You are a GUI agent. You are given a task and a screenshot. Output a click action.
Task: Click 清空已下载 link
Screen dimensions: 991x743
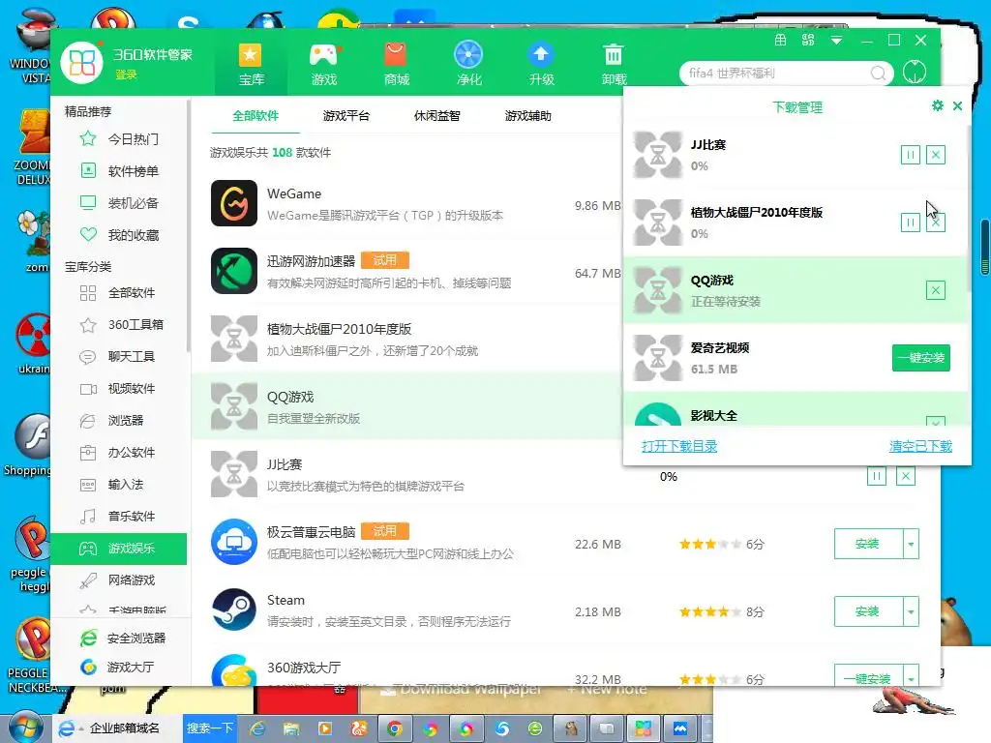click(x=920, y=446)
